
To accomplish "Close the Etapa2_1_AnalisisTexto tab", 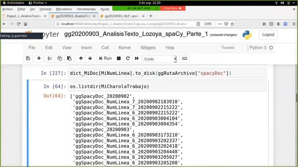I will [45, 16].
